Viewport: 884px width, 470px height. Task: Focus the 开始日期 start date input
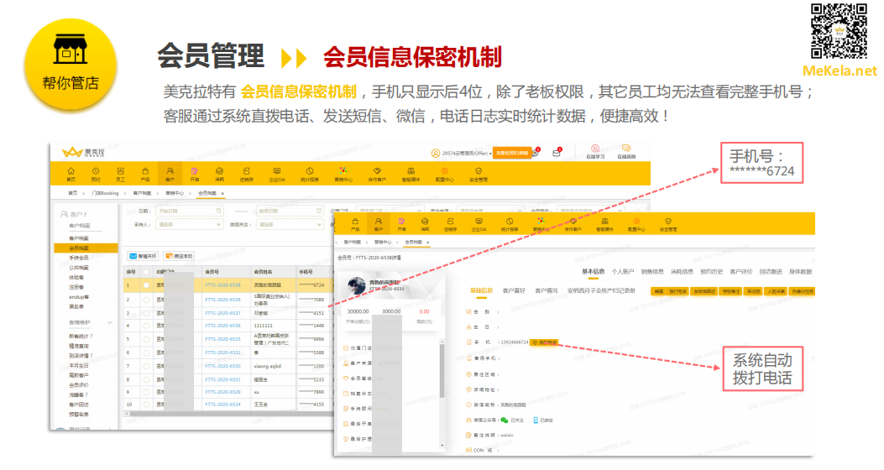click(x=189, y=211)
